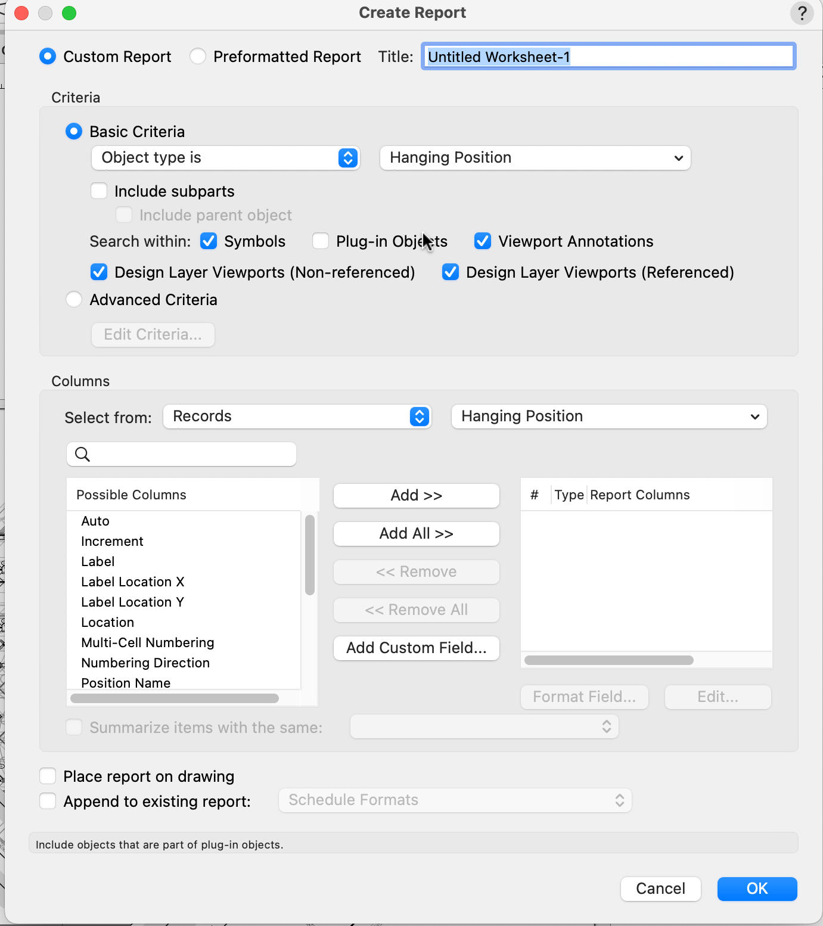Expand the Hanging Position criteria dropdown

535,158
